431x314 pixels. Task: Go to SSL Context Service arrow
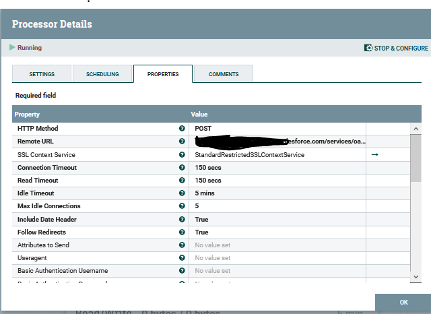374,155
